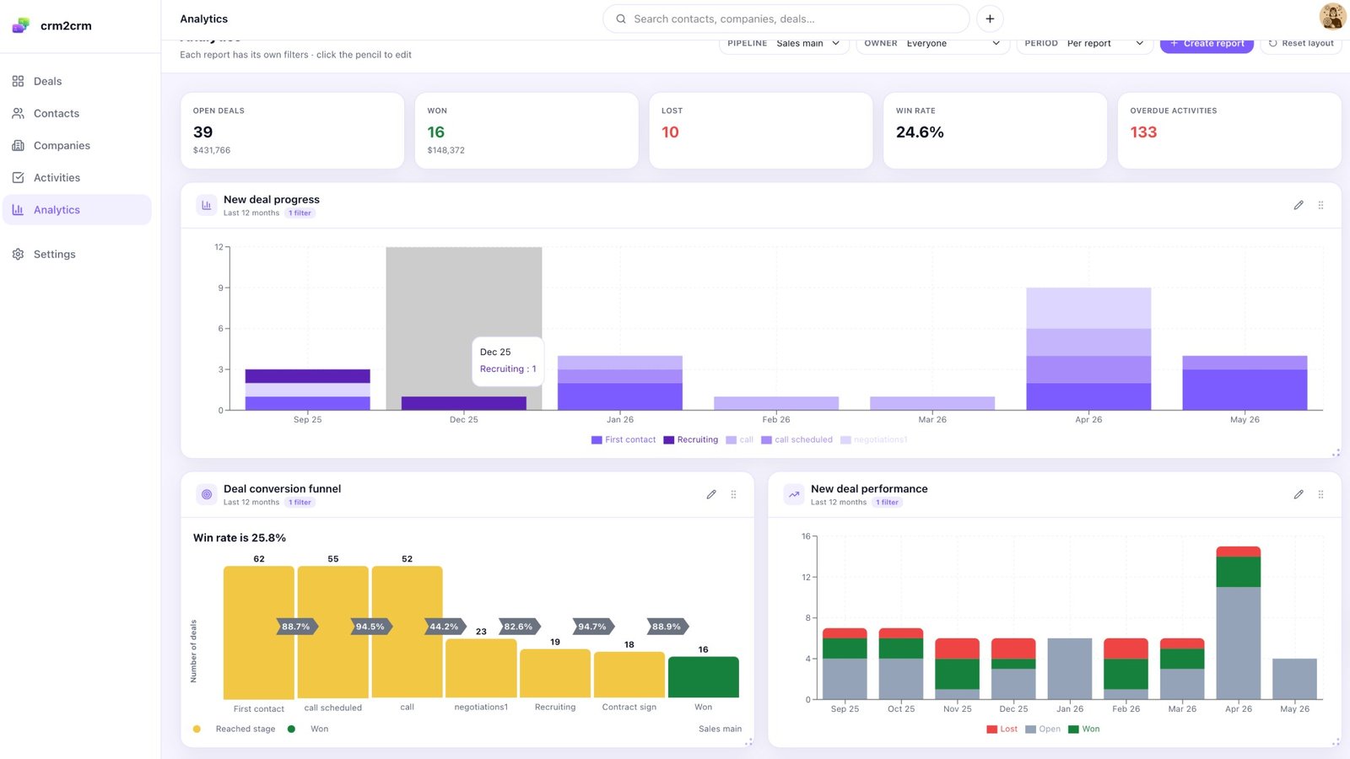This screenshot has width=1350, height=759.
Task: Click the Win Rate 24.6% value
Action: click(x=920, y=132)
